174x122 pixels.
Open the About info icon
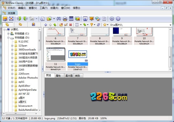point(118,19)
